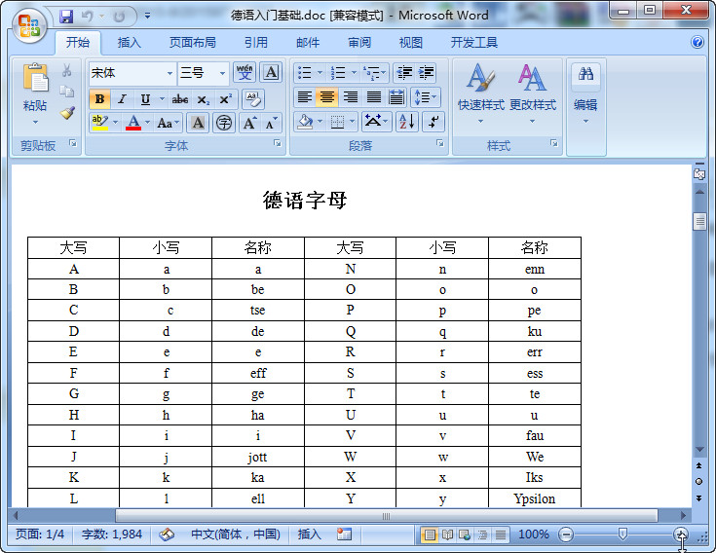Click the Office button orb

[29, 24]
